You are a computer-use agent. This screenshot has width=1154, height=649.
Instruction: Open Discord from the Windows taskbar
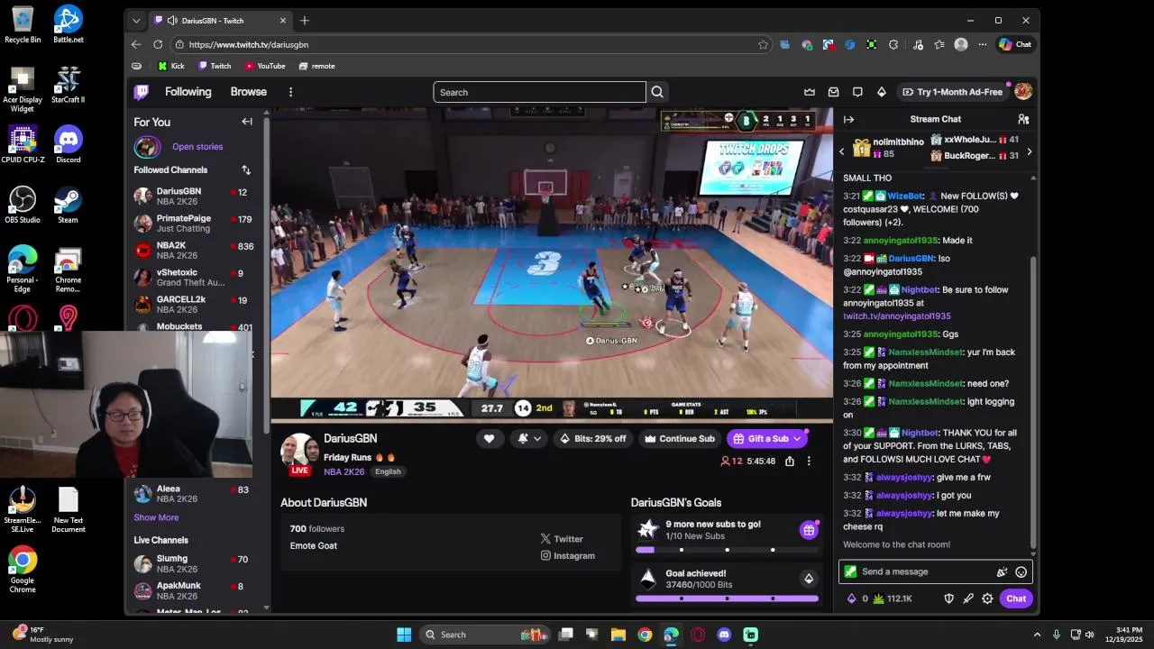(x=724, y=635)
